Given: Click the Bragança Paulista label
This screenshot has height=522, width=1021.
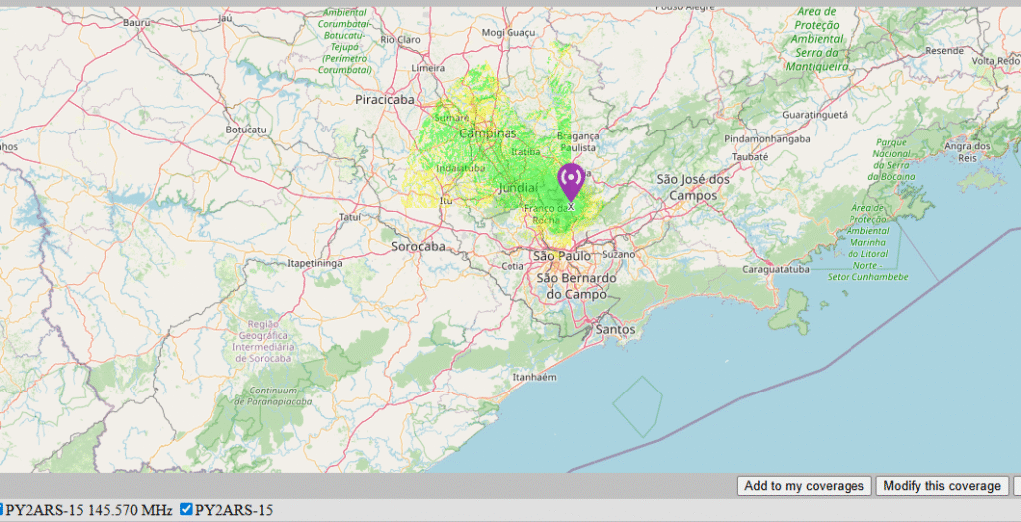Looking at the screenshot, I should (x=578, y=141).
